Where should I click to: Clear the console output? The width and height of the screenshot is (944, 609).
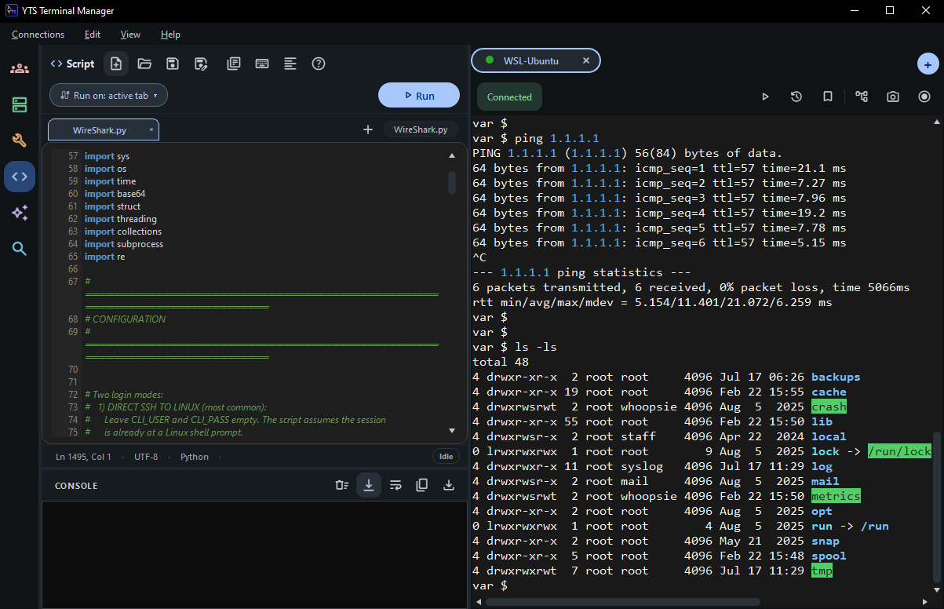pos(341,485)
